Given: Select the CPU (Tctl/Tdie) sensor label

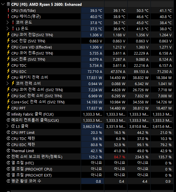Looking at the screenshot, I should (x=23, y=11).
